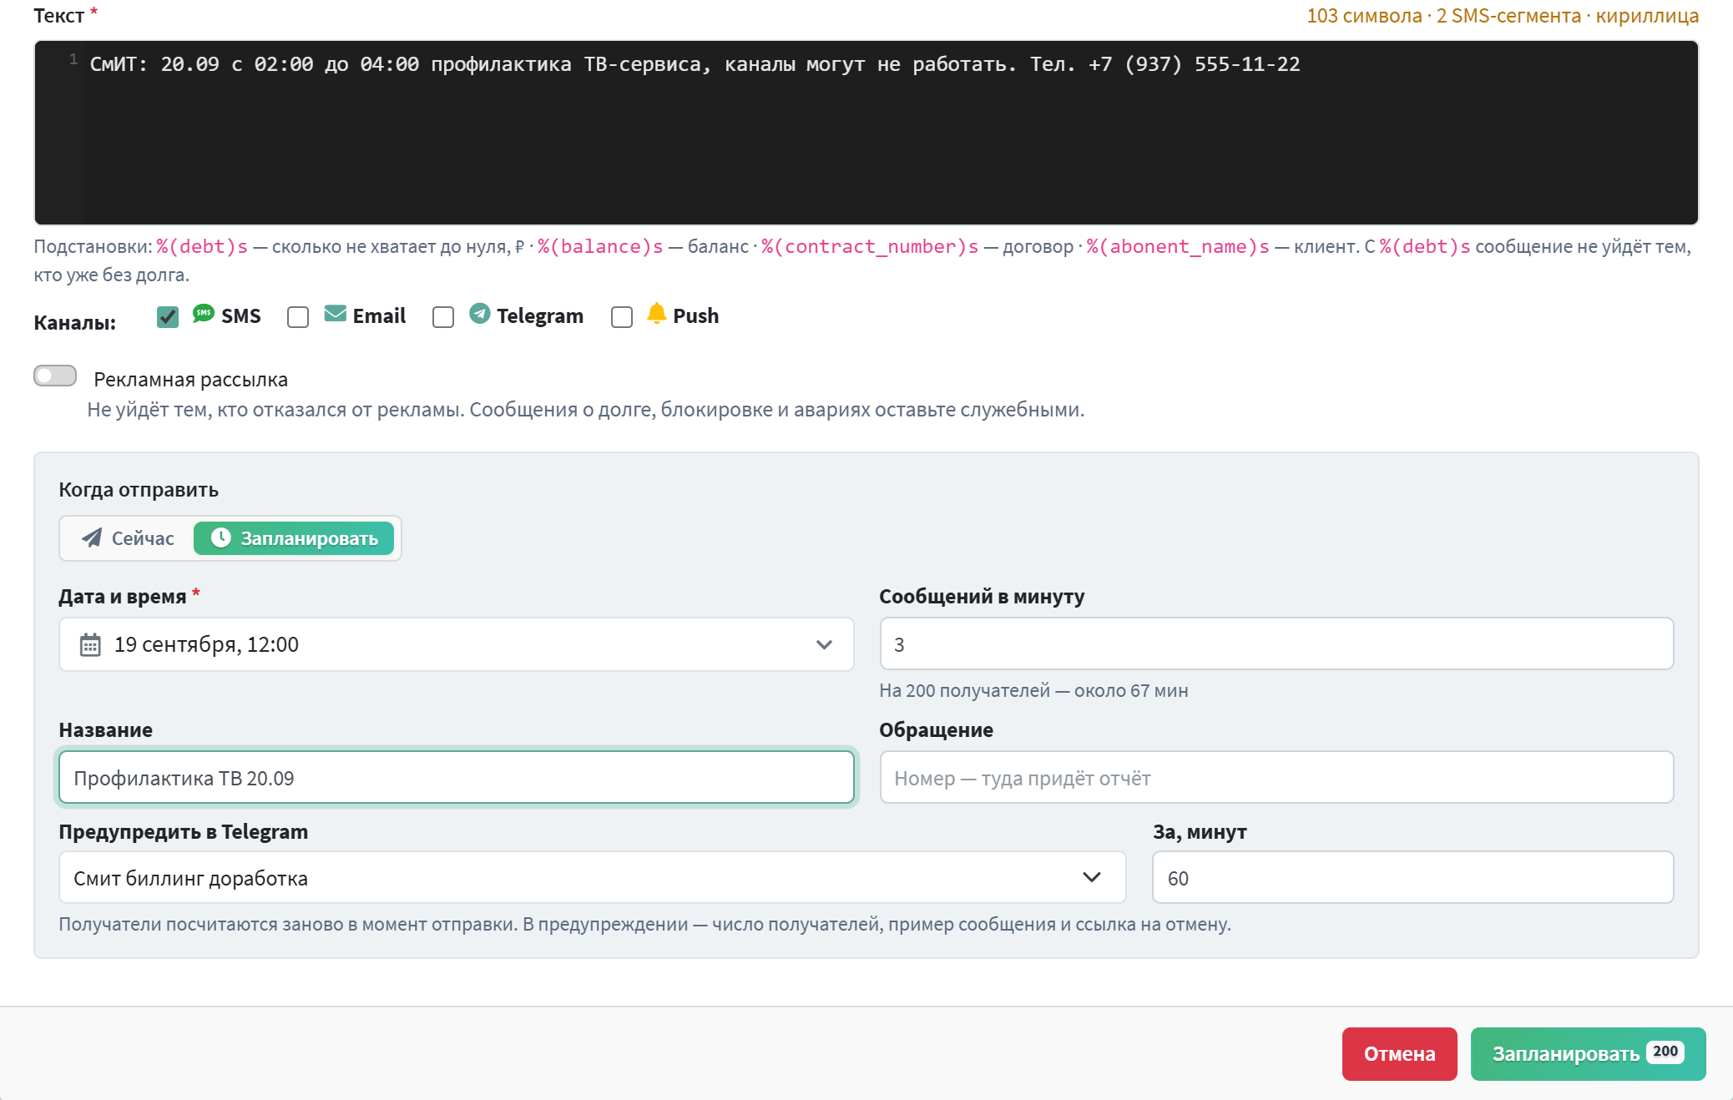Uncheck the SMS channel checkbox
The image size is (1733, 1100).
[168, 317]
